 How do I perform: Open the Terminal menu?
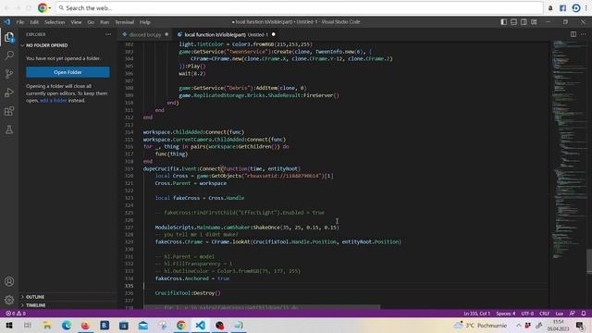tap(124, 22)
